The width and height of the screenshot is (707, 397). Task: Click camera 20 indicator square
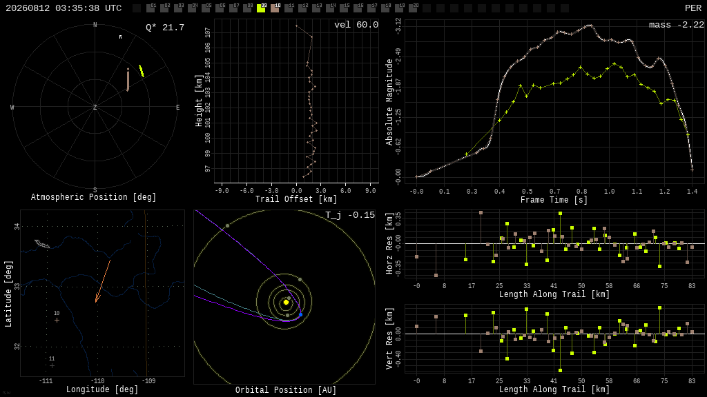[413, 8]
